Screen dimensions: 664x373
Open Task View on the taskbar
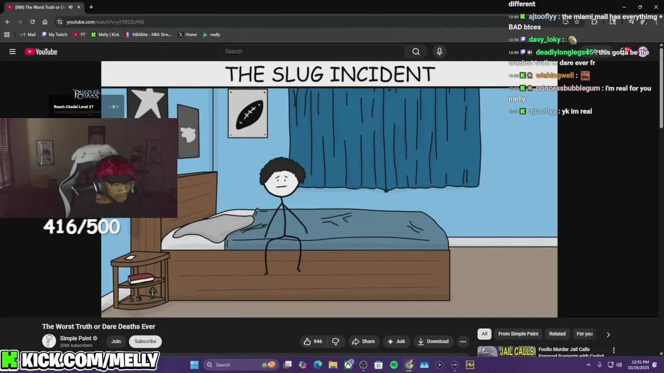coord(288,365)
